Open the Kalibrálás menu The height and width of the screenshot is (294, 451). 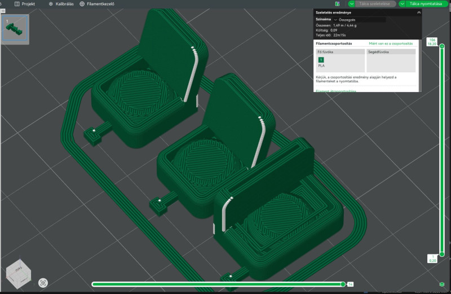point(61,4)
